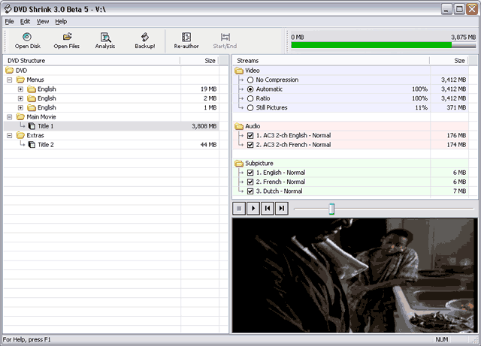The height and width of the screenshot is (346, 481).
Task: Click the Open Files toolbar icon
Action: pyautogui.click(x=67, y=37)
